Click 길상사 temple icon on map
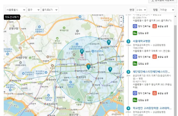Image resolution: width=178 pixels, height=116 pixels. pos(77,31)
